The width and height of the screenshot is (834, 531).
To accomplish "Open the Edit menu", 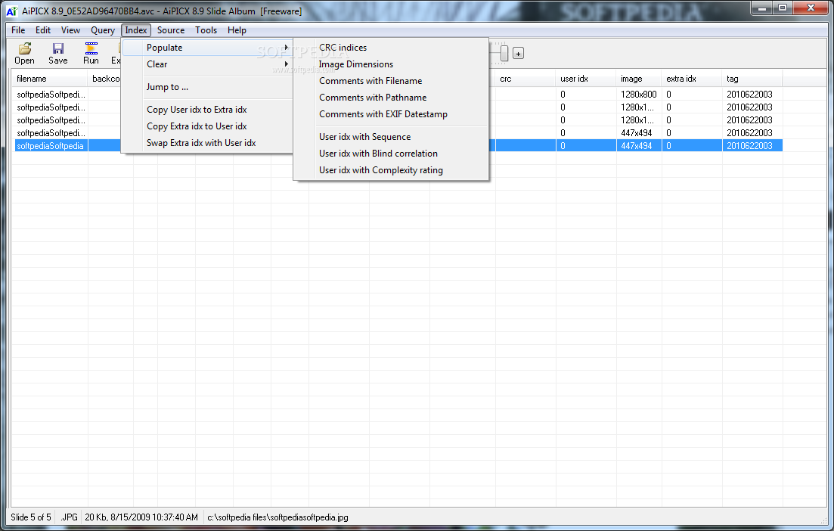I will (x=43, y=30).
